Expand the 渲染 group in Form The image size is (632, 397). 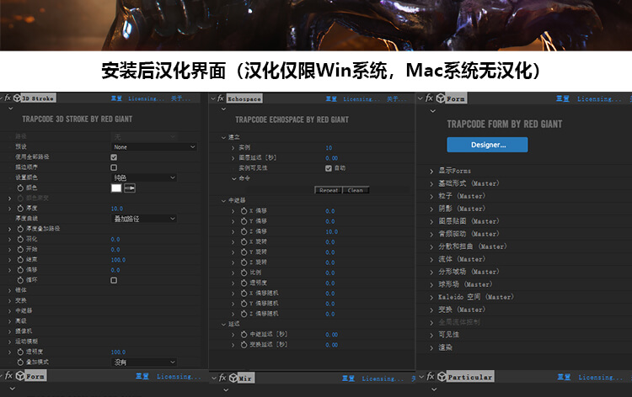tap(431, 347)
